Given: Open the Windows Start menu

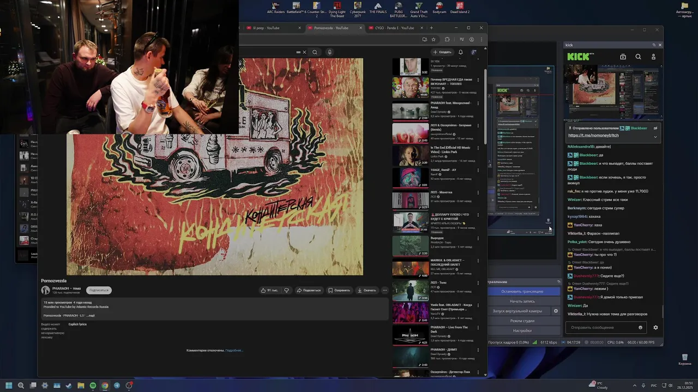Looking at the screenshot, I should point(9,385).
